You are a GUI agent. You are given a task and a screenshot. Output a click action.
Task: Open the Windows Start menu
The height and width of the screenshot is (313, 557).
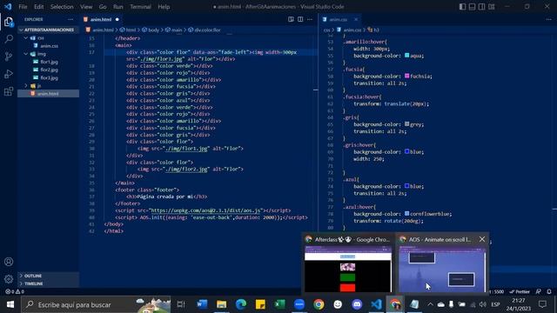(10, 304)
